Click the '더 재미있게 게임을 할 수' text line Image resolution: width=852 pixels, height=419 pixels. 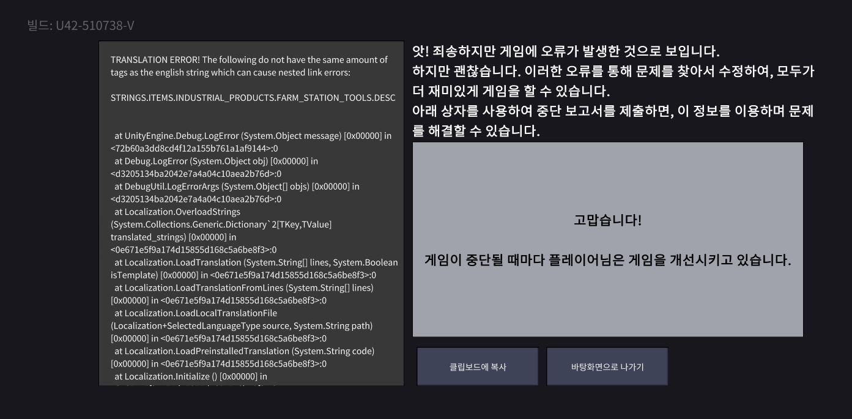point(511,92)
